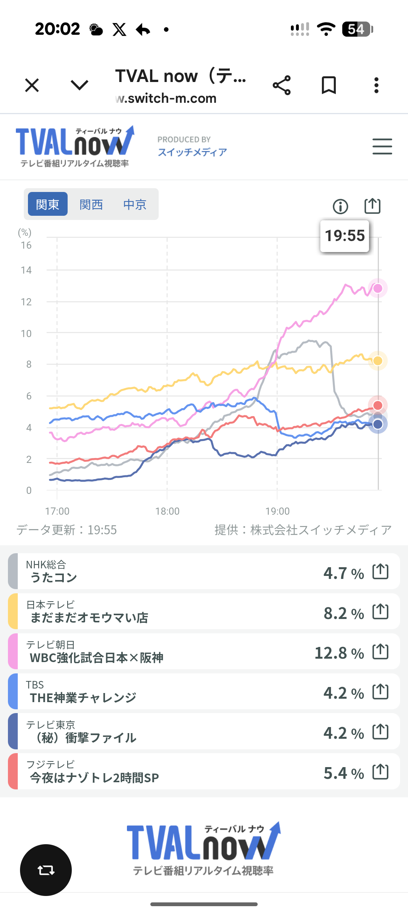This screenshot has width=408, height=916.
Task: Tap the TVAL now header logo
Action: 75,147
